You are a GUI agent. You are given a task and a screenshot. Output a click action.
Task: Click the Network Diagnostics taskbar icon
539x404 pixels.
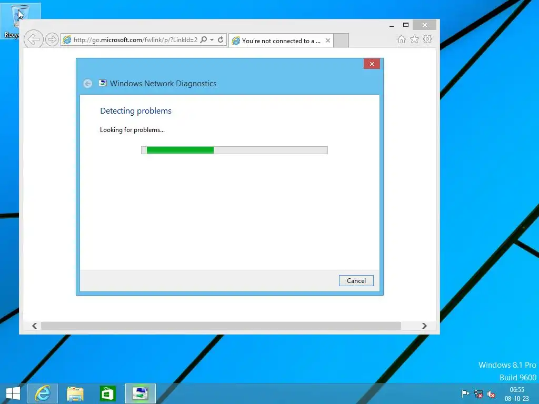pos(140,393)
